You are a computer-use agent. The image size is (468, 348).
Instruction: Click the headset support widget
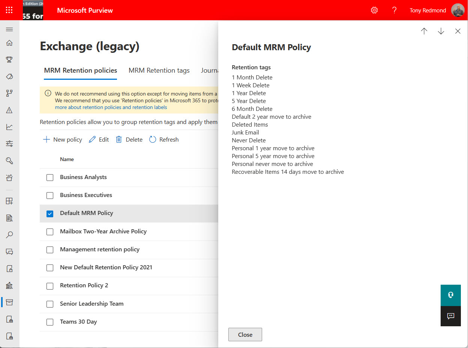(x=450, y=295)
